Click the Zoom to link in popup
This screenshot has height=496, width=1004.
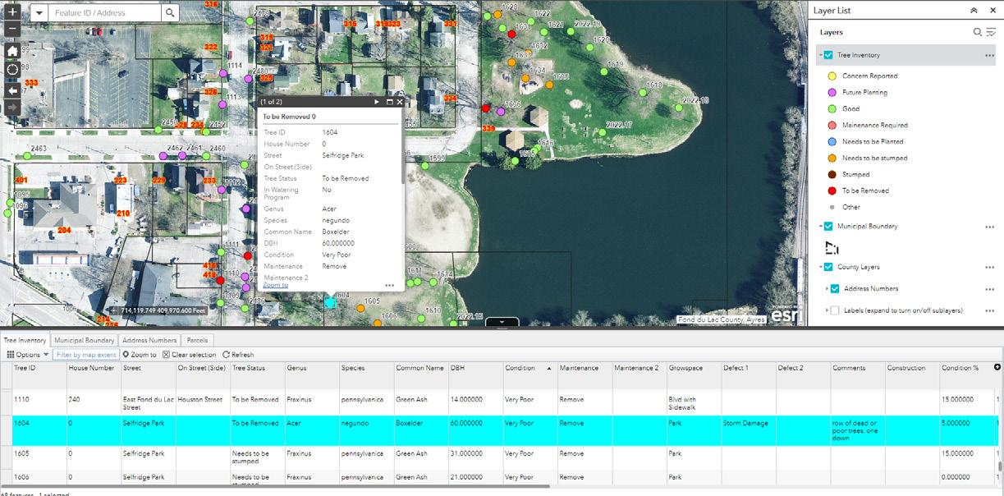[x=275, y=285]
